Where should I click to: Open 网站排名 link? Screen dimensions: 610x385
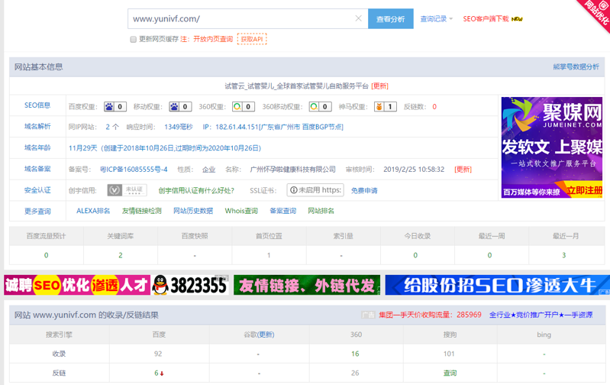(321, 211)
